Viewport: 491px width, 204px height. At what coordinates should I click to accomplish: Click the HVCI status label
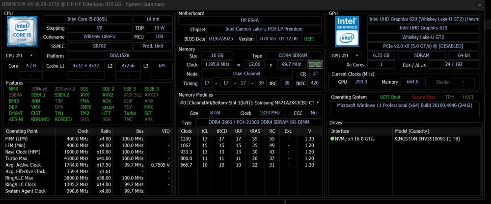[468, 97]
